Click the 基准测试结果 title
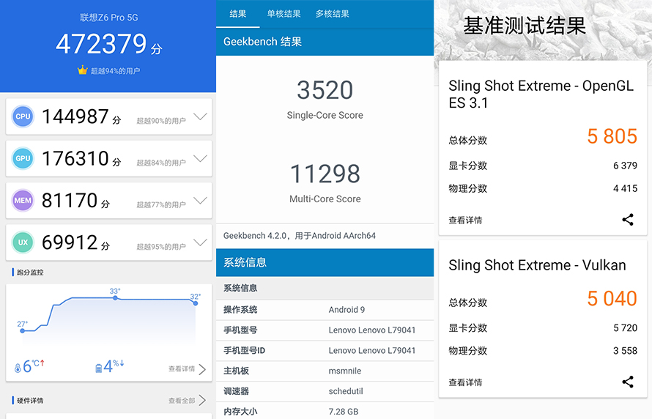Viewport: 652px width, 419px height. point(525,26)
